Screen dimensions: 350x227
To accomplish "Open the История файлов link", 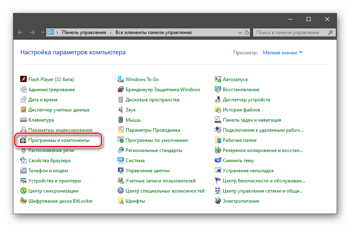I will (x=241, y=110).
